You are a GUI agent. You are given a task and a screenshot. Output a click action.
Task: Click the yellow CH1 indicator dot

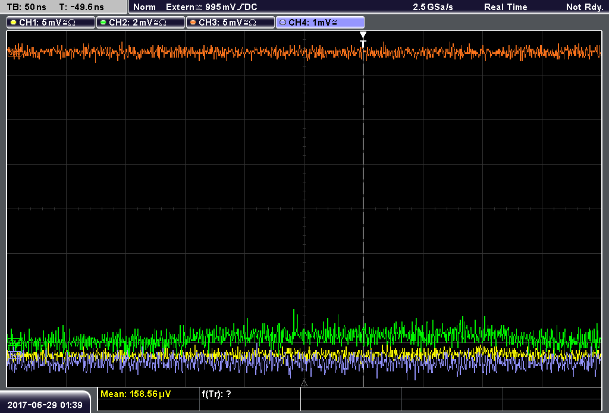pos(14,23)
